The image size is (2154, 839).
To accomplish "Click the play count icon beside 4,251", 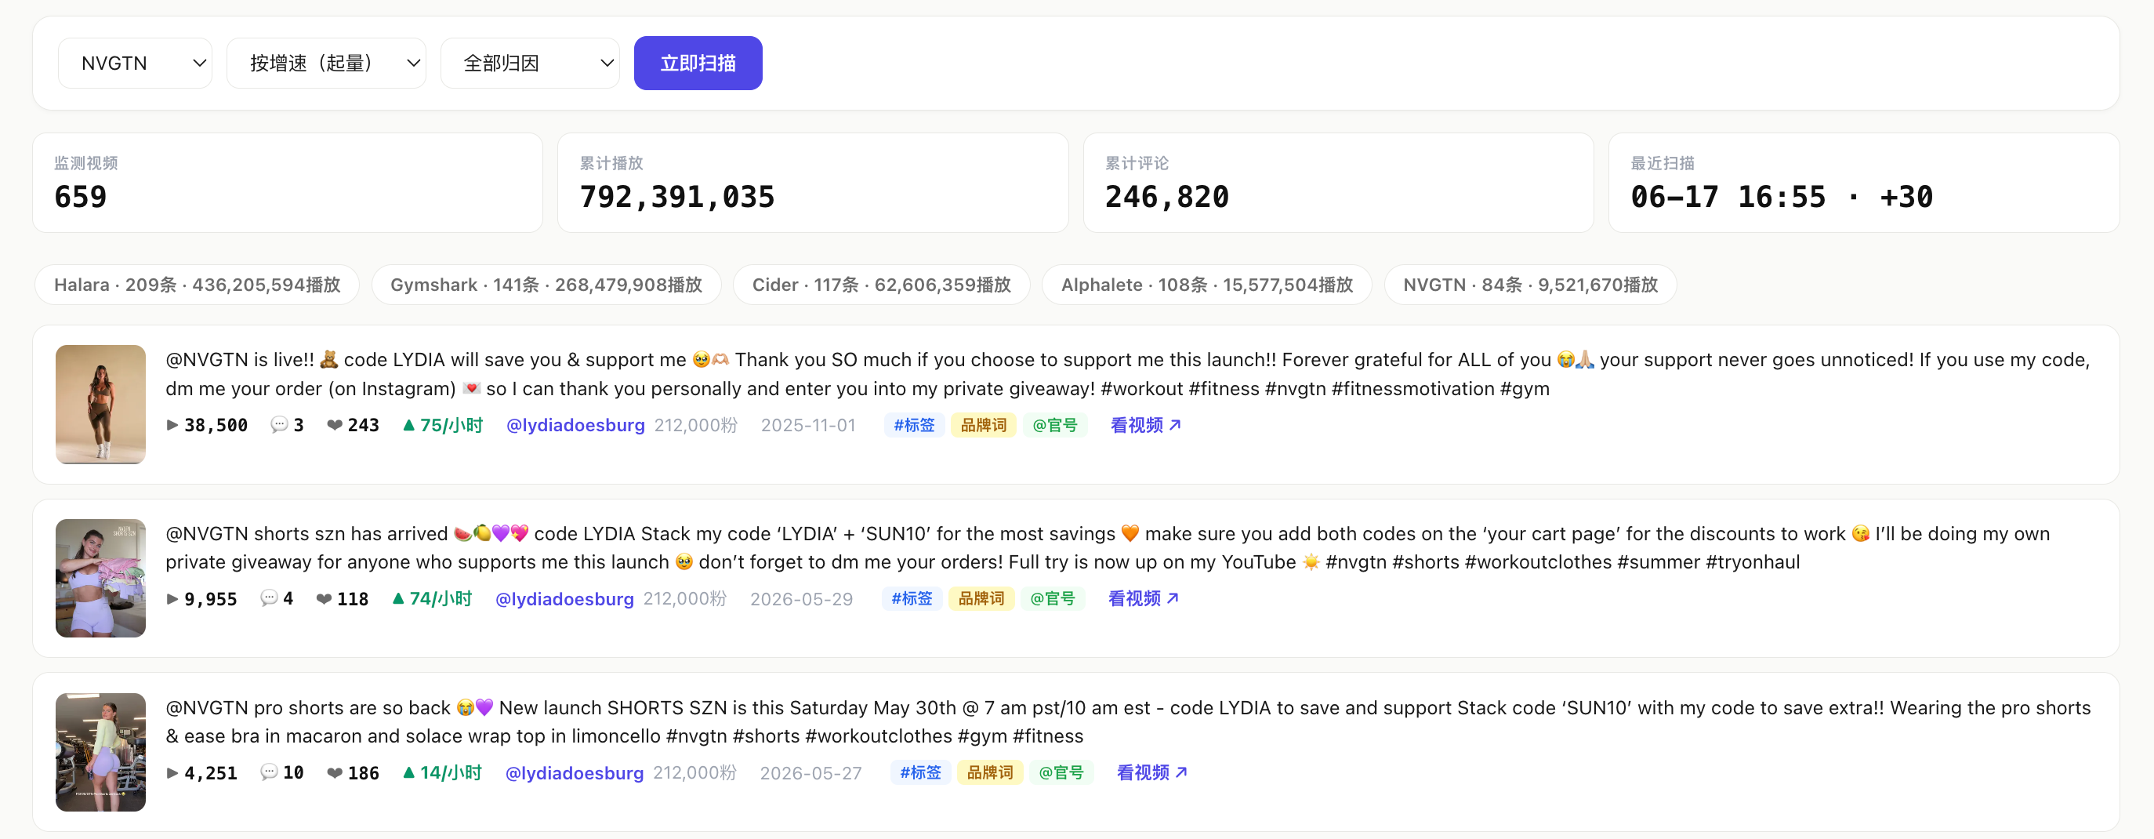I will coord(172,773).
